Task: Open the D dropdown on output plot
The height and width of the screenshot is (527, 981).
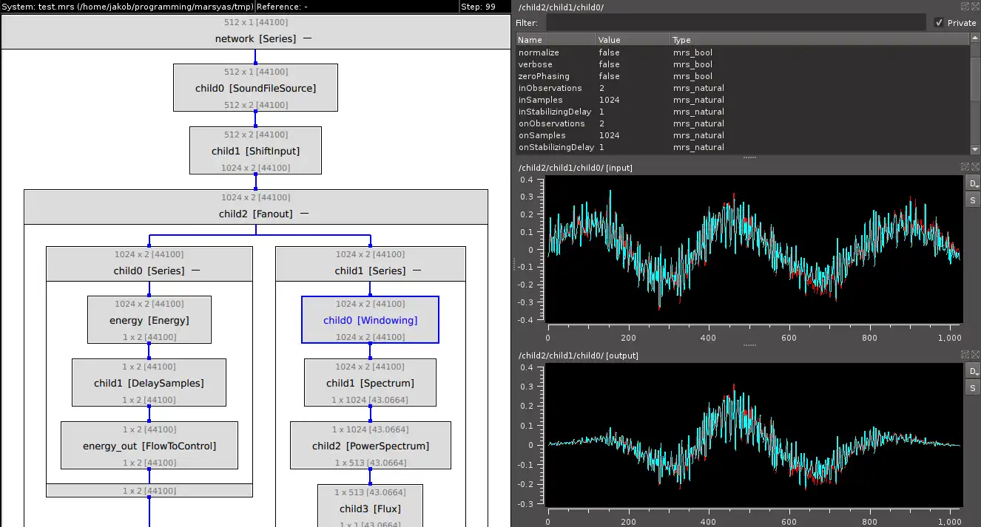Action: coord(973,371)
